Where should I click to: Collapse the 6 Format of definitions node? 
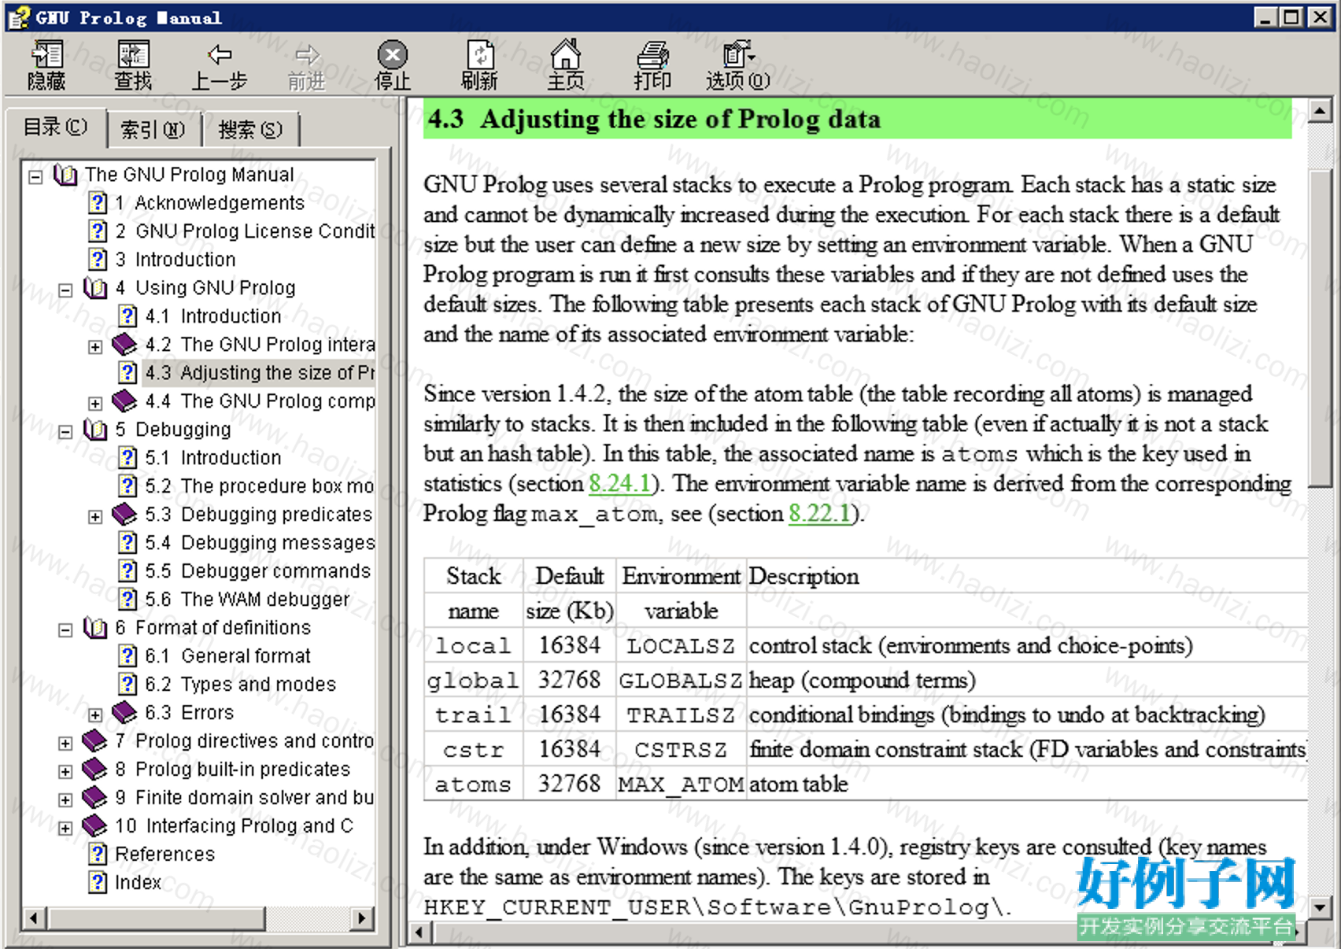[x=65, y=630]
